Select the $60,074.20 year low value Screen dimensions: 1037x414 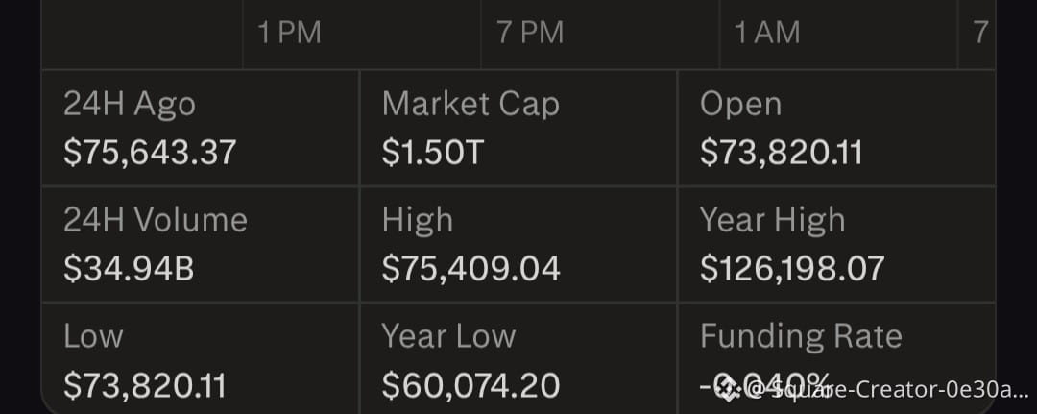tap(470, 386)
